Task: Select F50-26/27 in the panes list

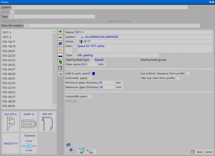Action: 27,69
